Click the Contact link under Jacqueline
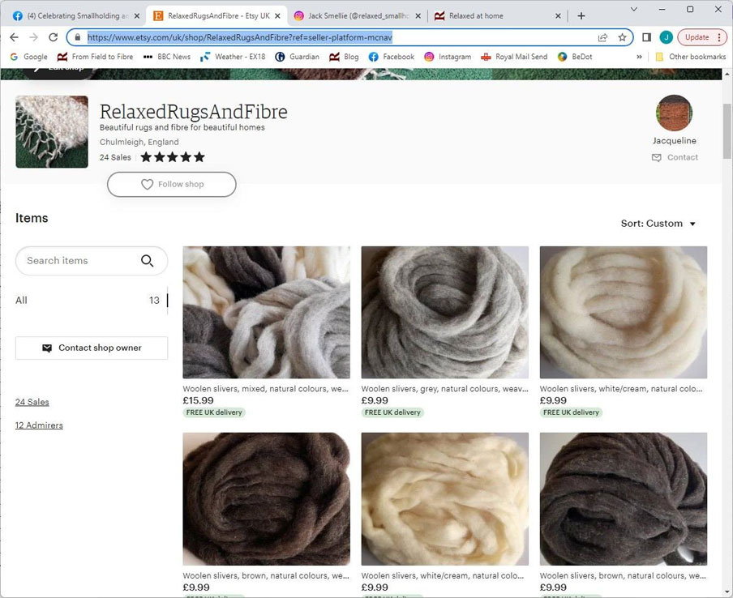This screenshot has width=733, height=598. [675, 157]
